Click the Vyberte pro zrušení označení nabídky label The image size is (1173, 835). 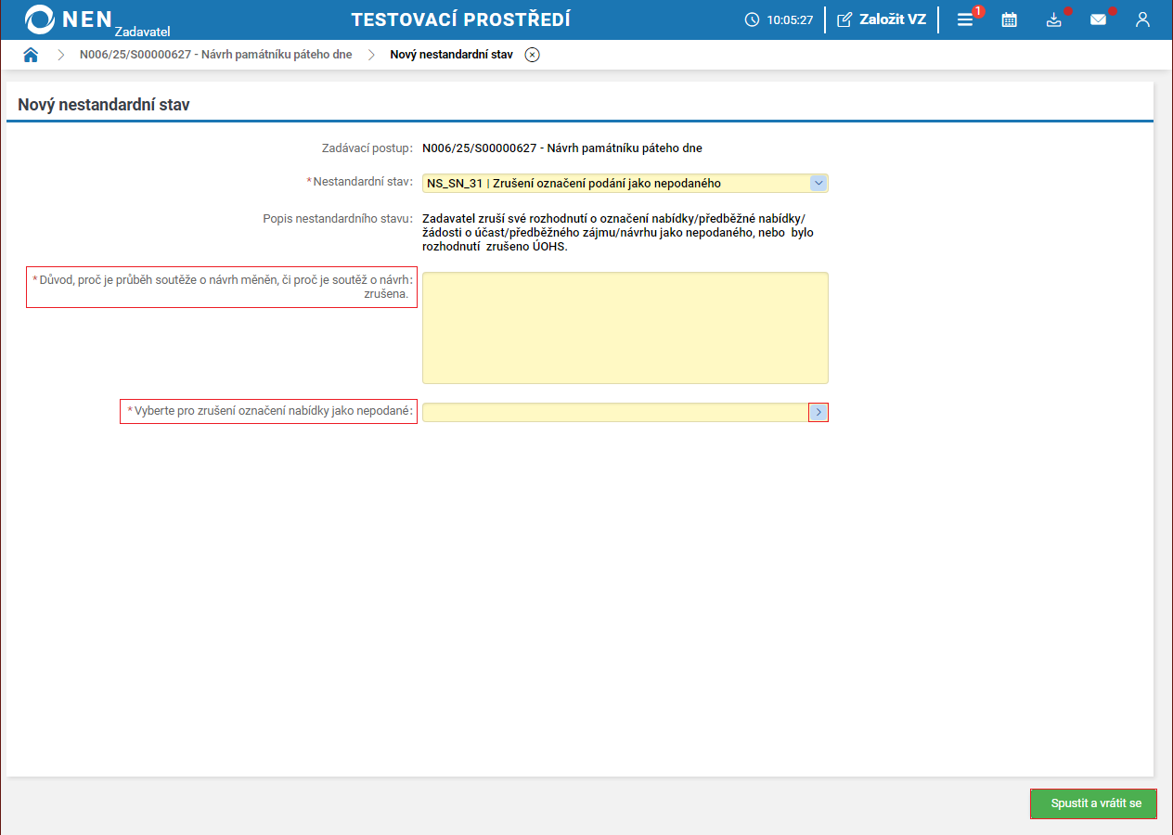pyautogui.click(x=269, y=411)
